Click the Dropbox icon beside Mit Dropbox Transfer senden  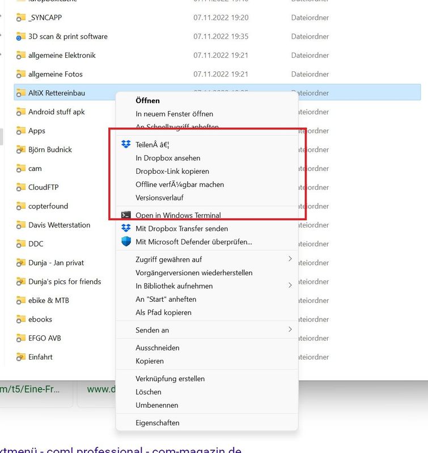coord(125,228)
